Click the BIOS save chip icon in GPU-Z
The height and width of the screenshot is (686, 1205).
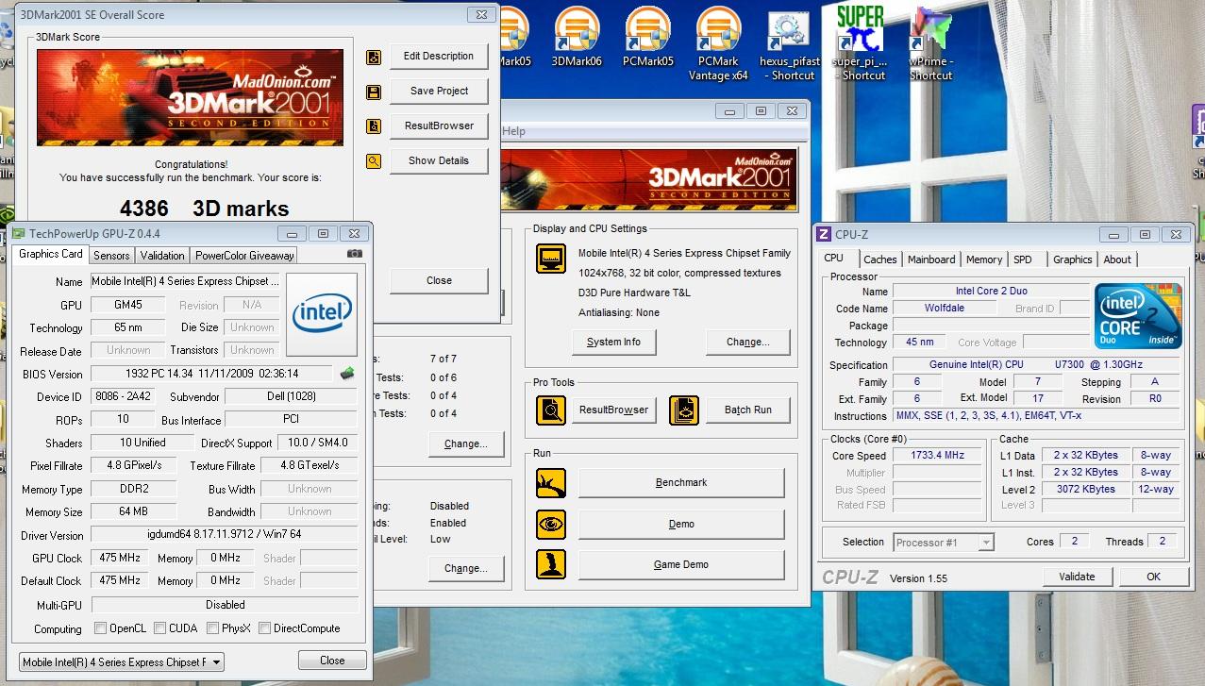347,374
